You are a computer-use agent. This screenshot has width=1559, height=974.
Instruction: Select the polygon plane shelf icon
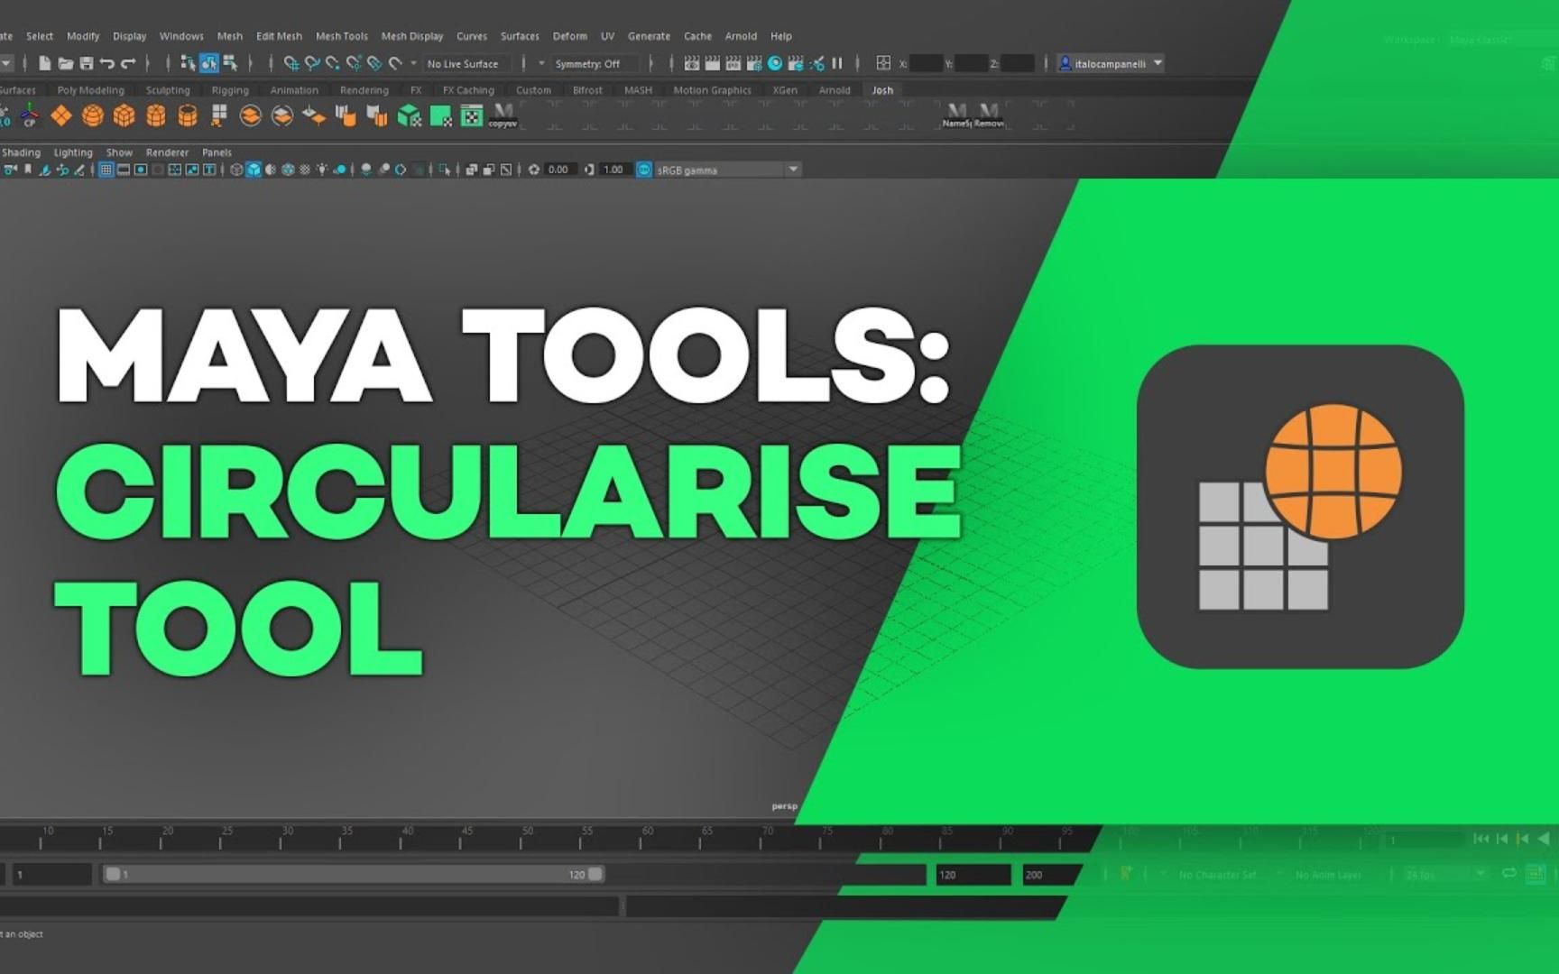tap(61, 115)
